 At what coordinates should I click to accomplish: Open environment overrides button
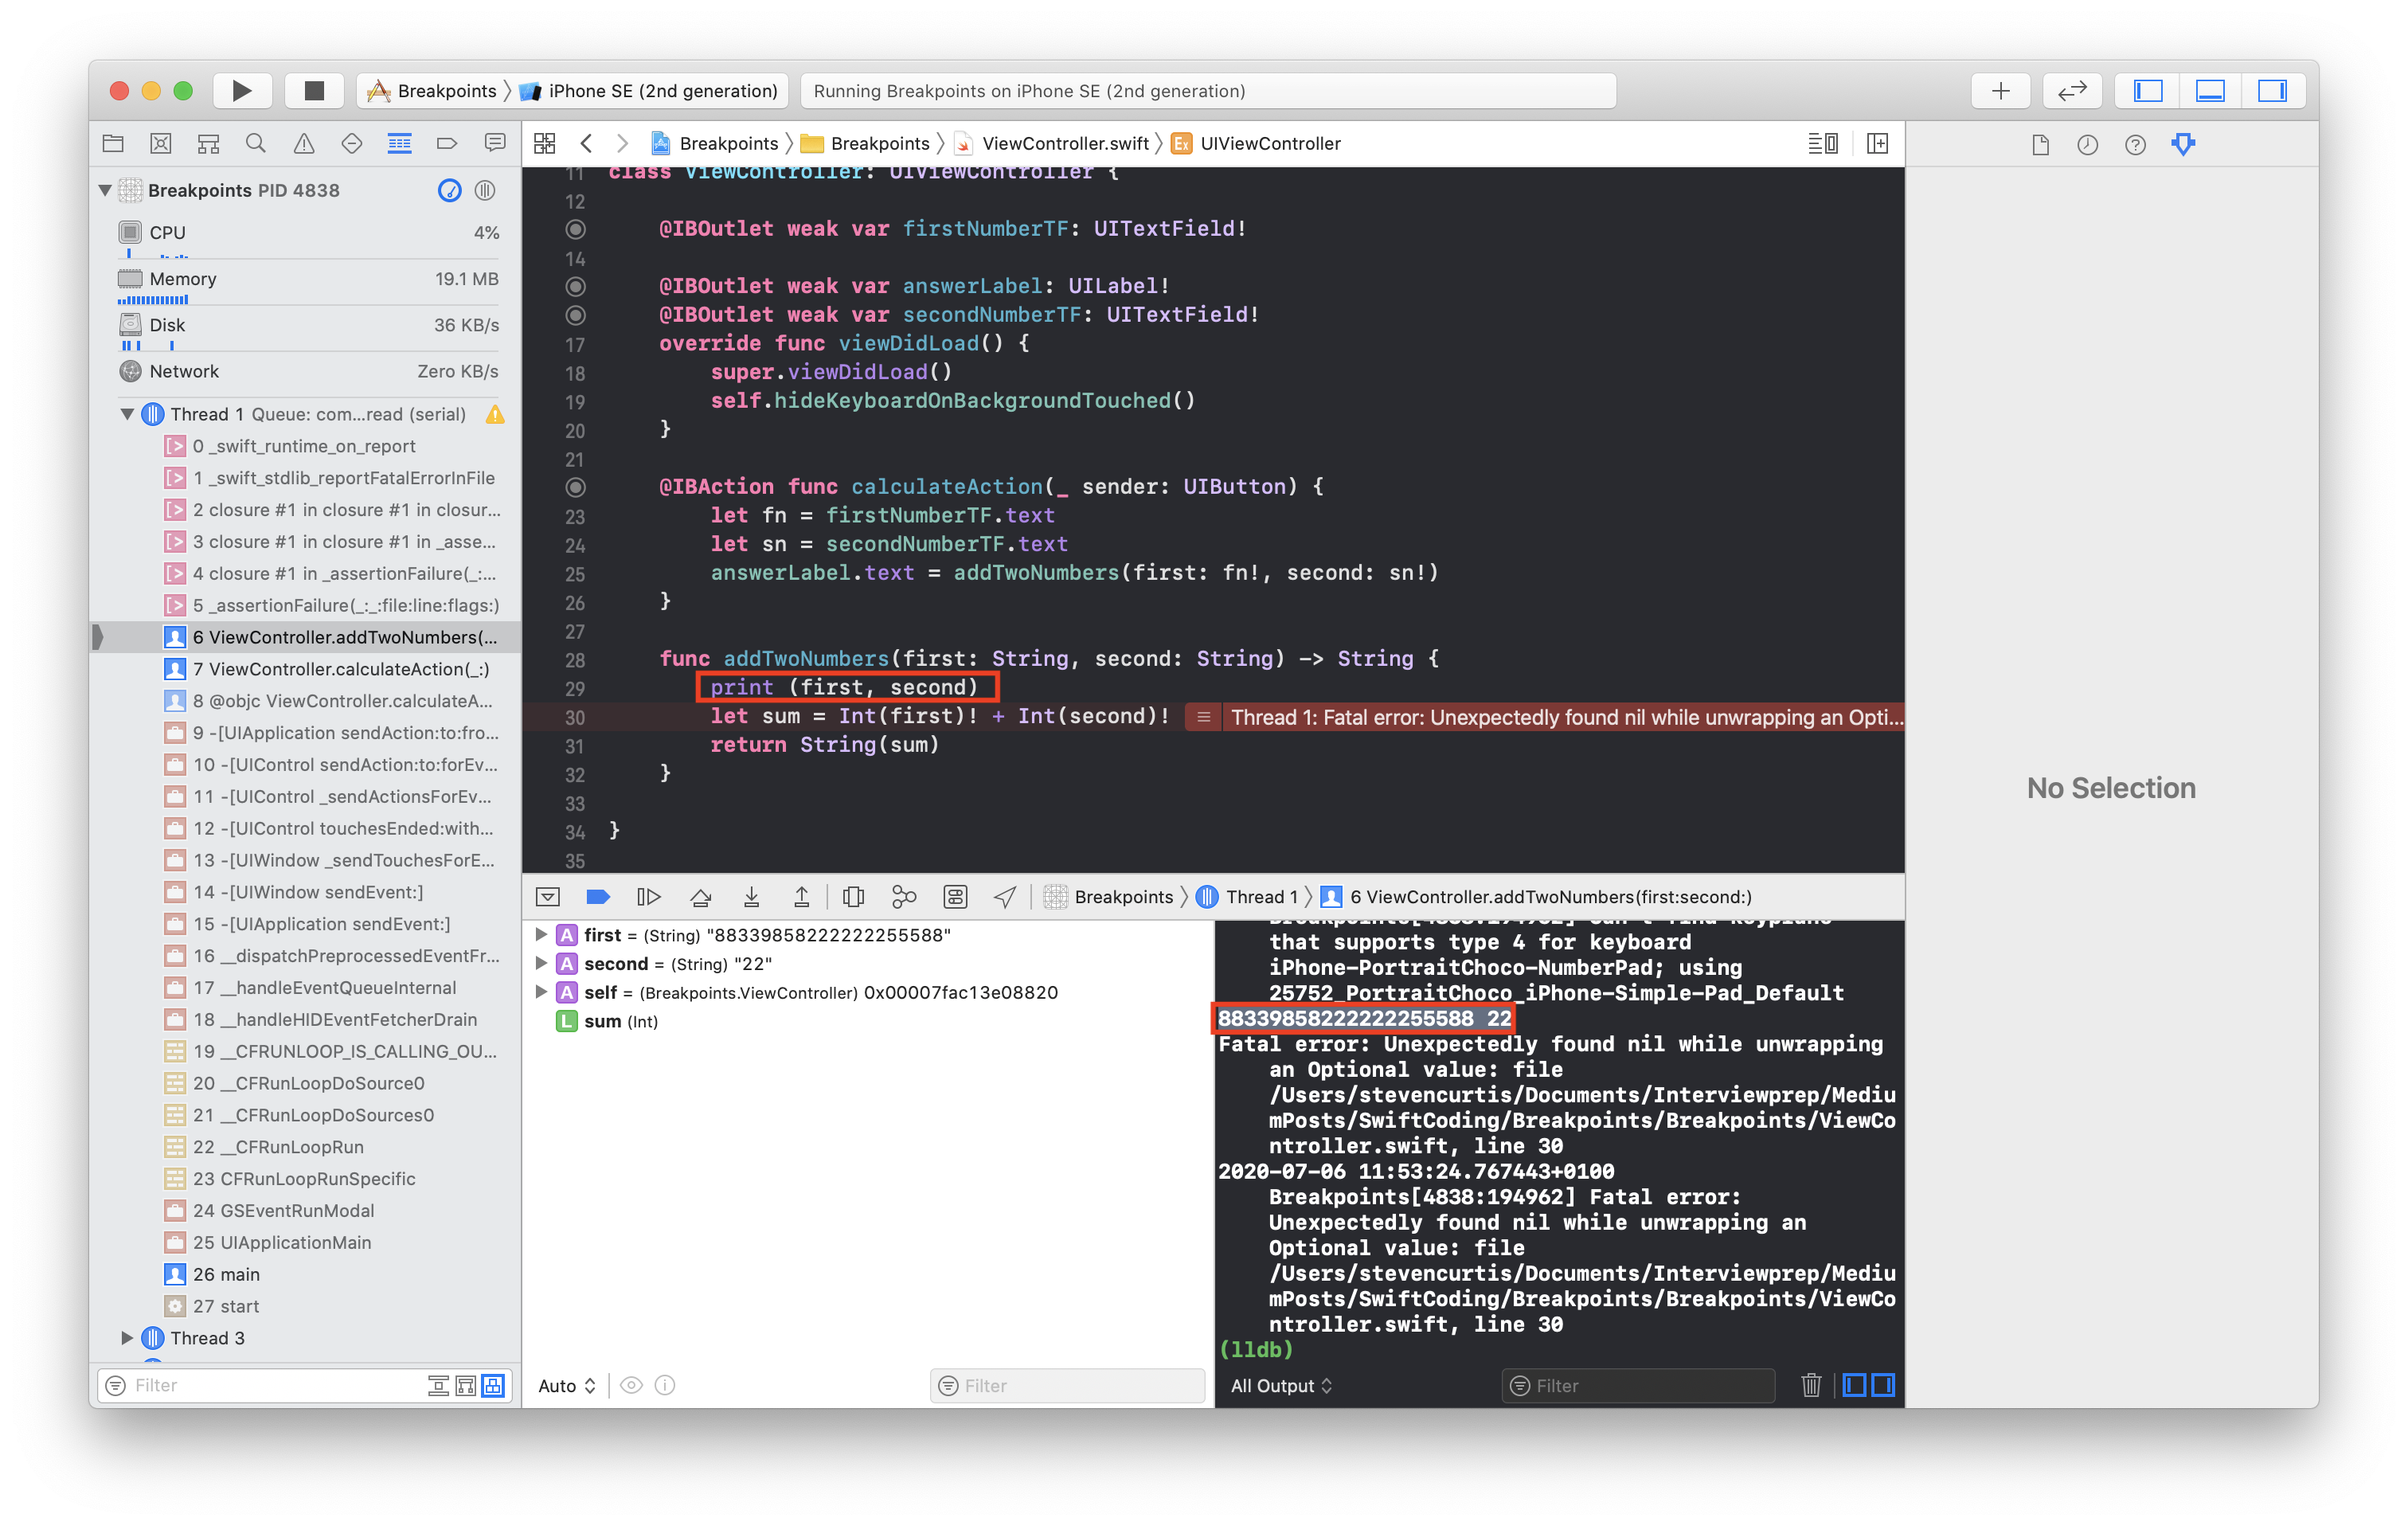pyautogui.click(x=955, y=897)
